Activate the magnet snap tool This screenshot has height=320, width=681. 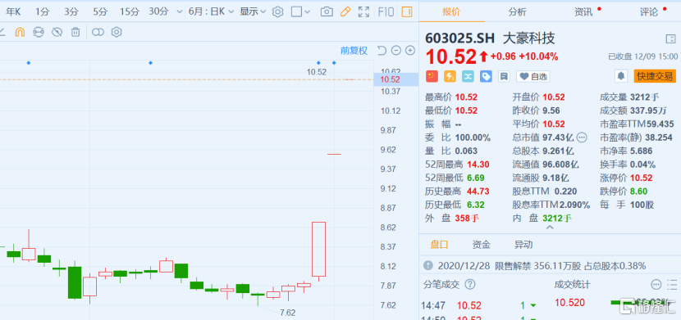[20, 32]
